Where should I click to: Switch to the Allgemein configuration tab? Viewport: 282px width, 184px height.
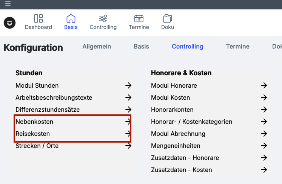coord(97,47)
